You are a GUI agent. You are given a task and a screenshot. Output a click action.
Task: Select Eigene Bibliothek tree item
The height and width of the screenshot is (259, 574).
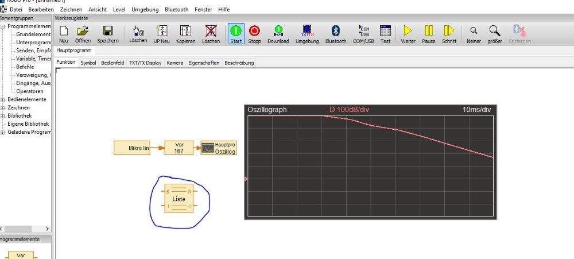28,124
